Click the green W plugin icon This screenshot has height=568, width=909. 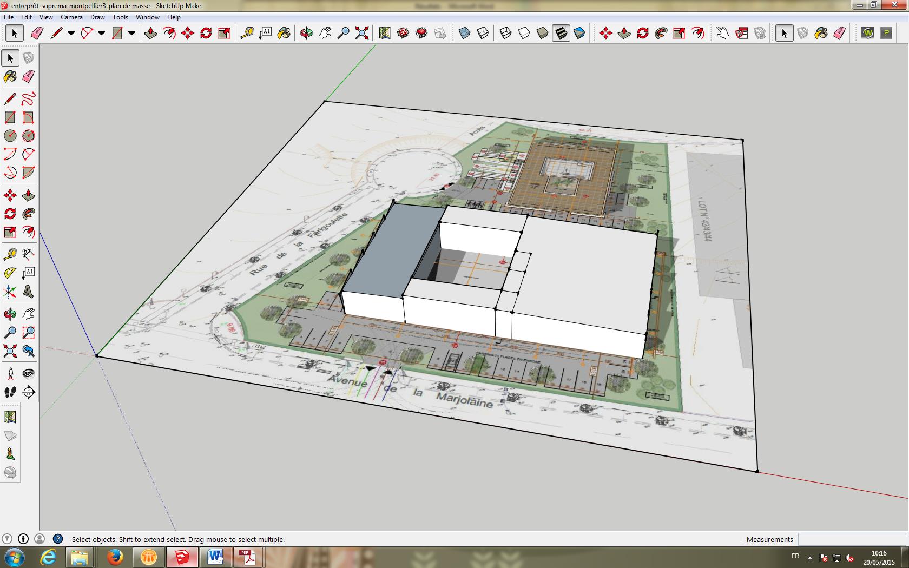(868, 34)
